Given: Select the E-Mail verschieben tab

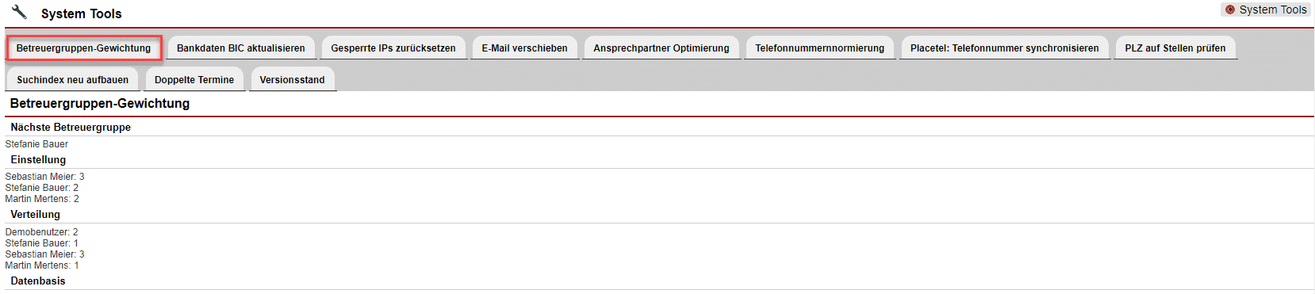Looking at the screenshot, I should 525,48.
